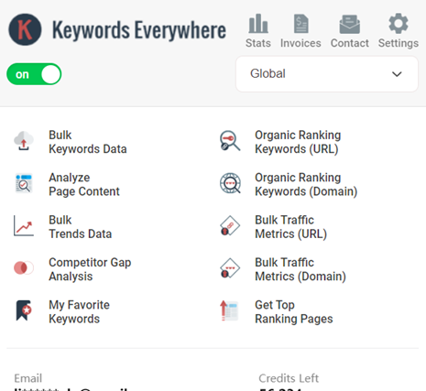Screen dimensions: 426x391
Task: Open Bulk Traffic Metrics (URL) link
Action: [290, 227]
